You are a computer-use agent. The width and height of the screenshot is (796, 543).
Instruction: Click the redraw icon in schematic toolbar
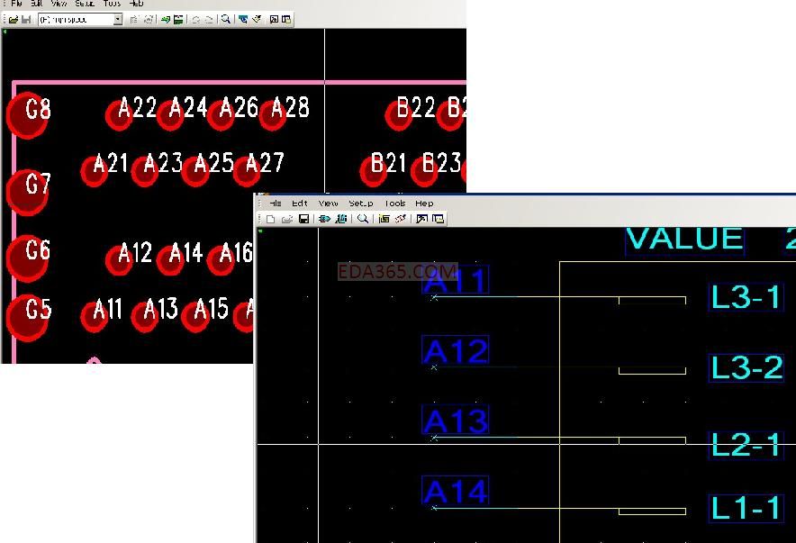pyautogui.click(x=401, y=219)
